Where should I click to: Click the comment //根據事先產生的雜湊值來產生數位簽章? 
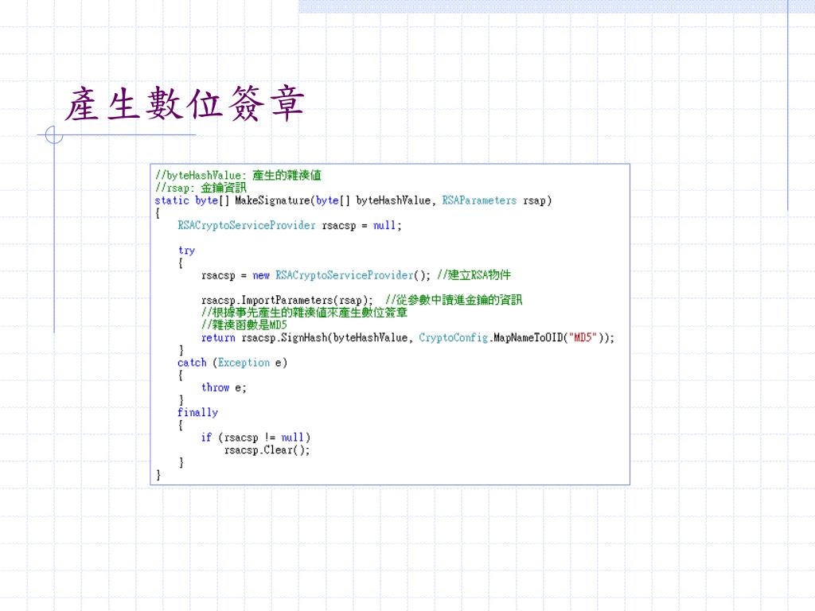[x=304, y=312]
